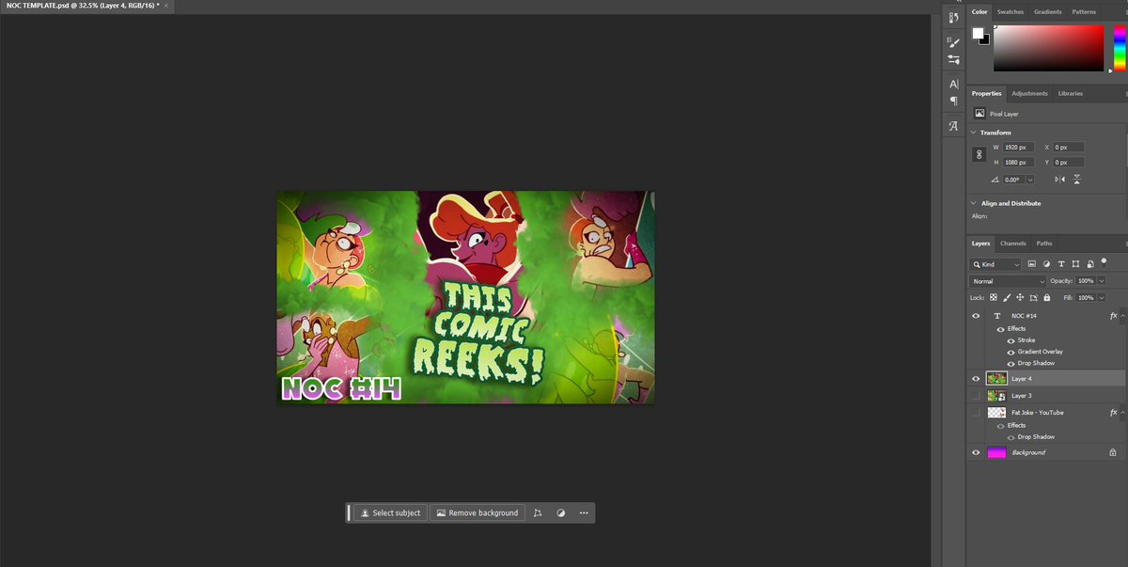Collapse the Transform section in Properties
The width and height of the screenshot is (1128, 567).
973,132
